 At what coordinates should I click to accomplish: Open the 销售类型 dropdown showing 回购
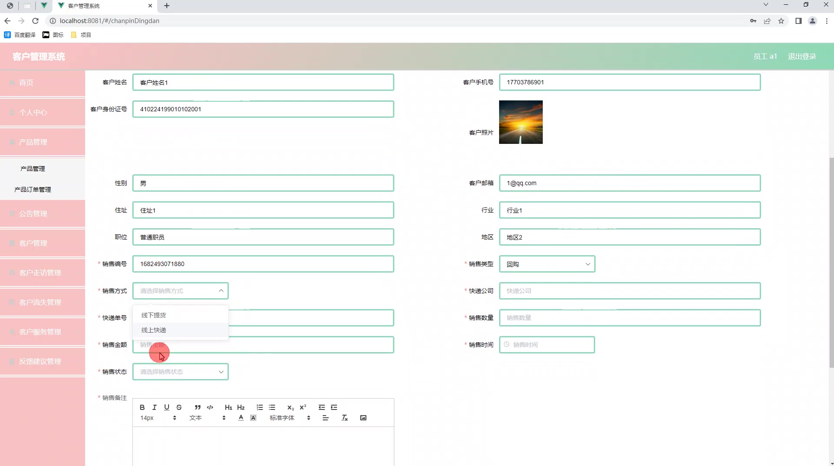[x=547, y=264]
